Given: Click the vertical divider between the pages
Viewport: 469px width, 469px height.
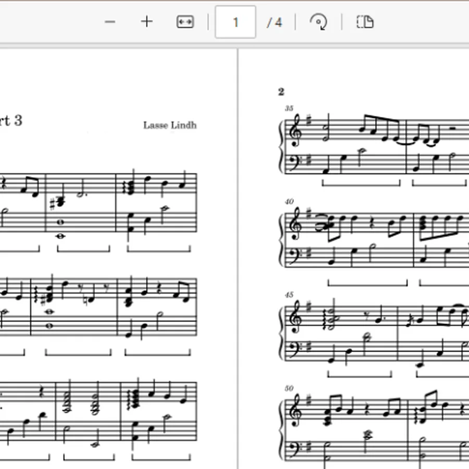Looking at the screenshot, I should (238, 258).
